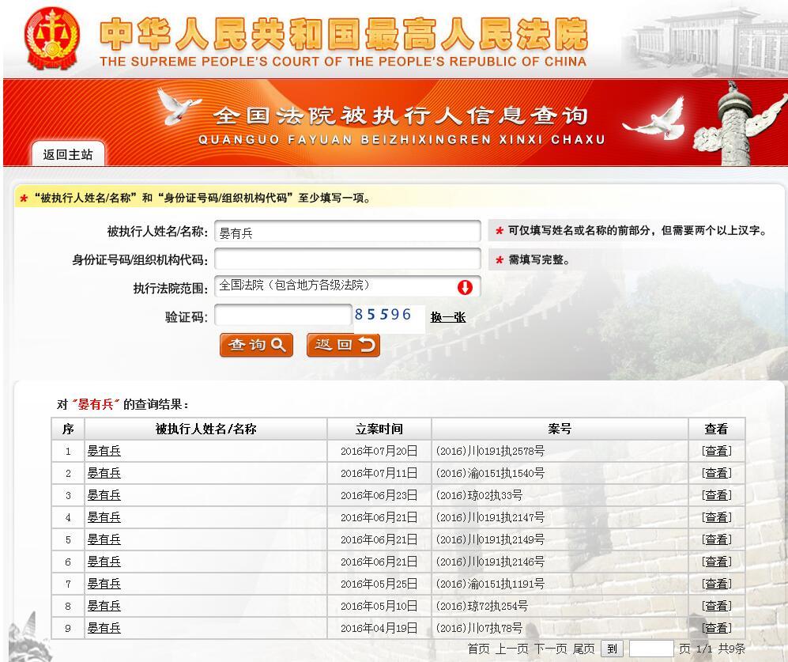This screenshot has width=788, height=662.
Task: Select case number (2016)川07执78号
Action: pos(479,628)
